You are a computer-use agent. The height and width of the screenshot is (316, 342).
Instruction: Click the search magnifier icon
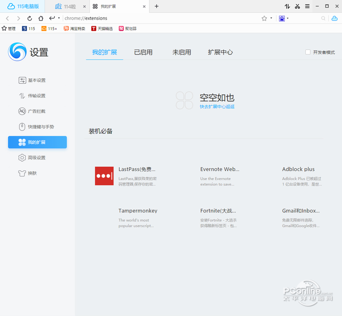coord(323,19)
